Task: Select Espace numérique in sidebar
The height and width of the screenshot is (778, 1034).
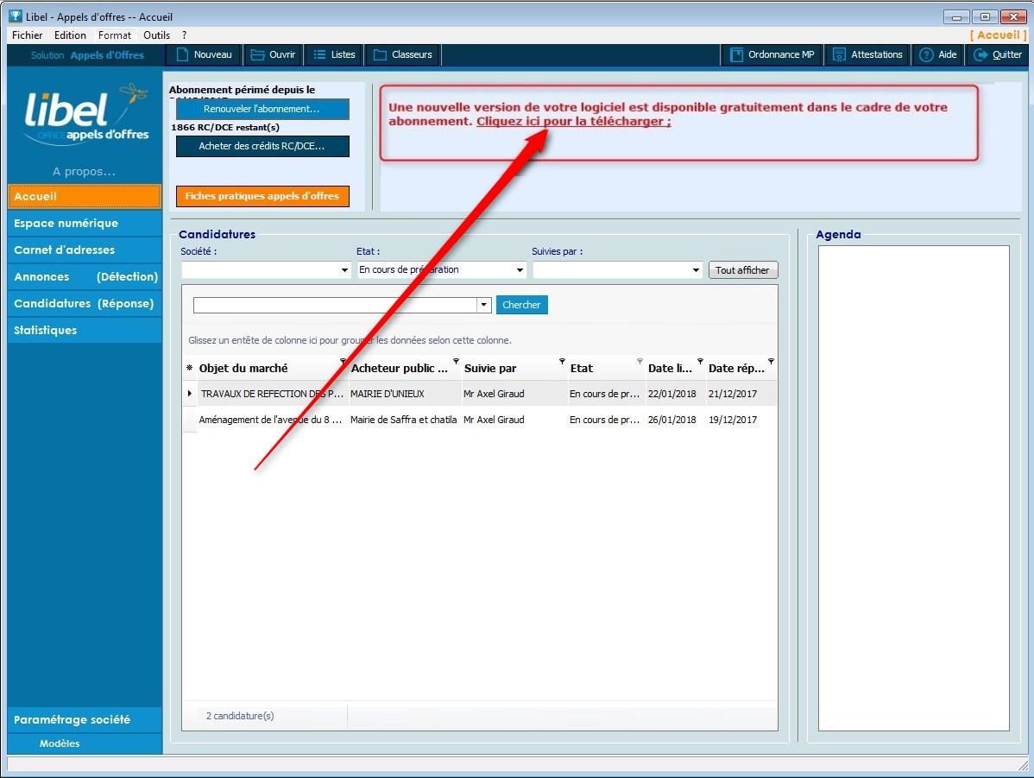Action: (85, 223)
